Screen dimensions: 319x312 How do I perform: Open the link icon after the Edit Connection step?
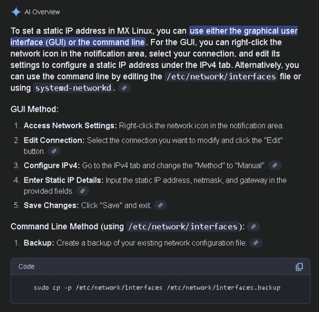(x=55, y=151)
